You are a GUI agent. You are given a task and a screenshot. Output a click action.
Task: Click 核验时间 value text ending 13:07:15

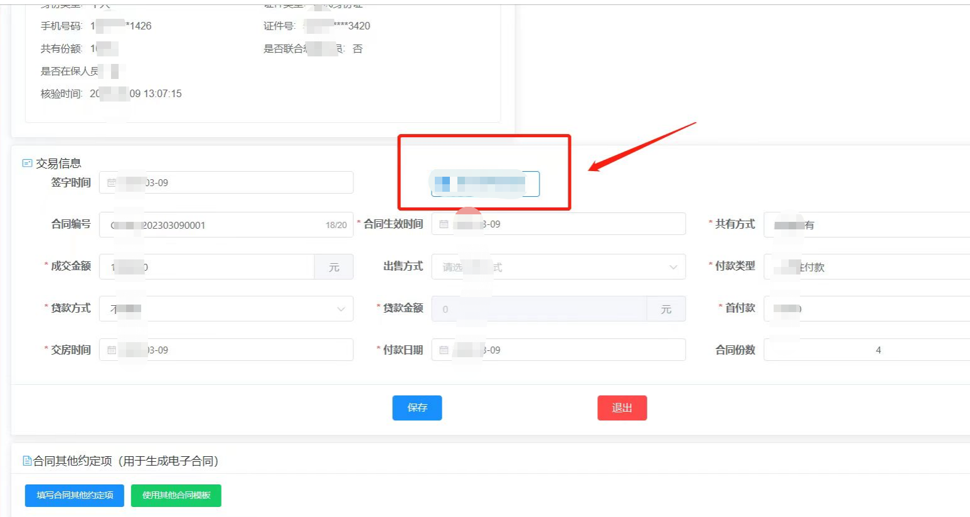(x=136, y=94)
